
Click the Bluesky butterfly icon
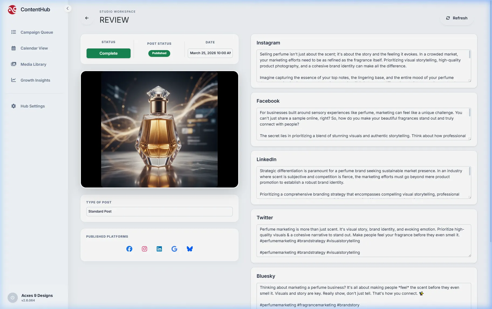click(190, 249)
